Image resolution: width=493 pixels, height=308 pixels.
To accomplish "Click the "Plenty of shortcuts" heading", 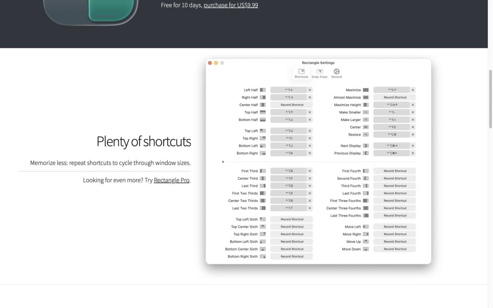I will [143, 141].
